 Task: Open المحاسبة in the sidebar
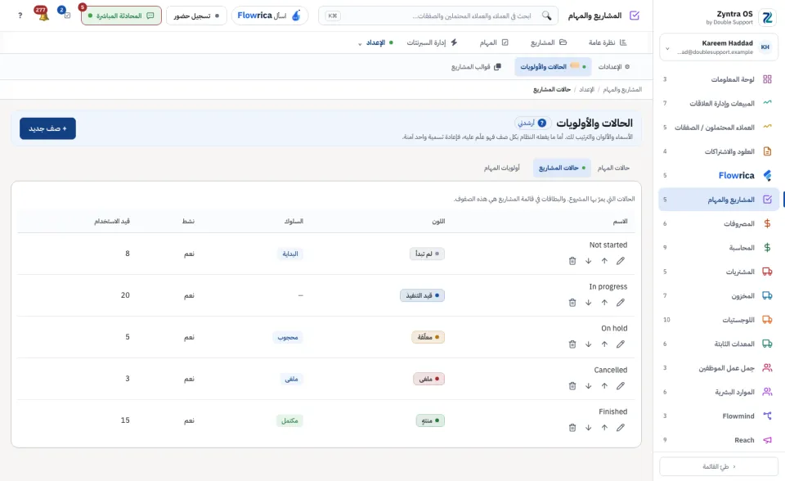pos(719,248)
